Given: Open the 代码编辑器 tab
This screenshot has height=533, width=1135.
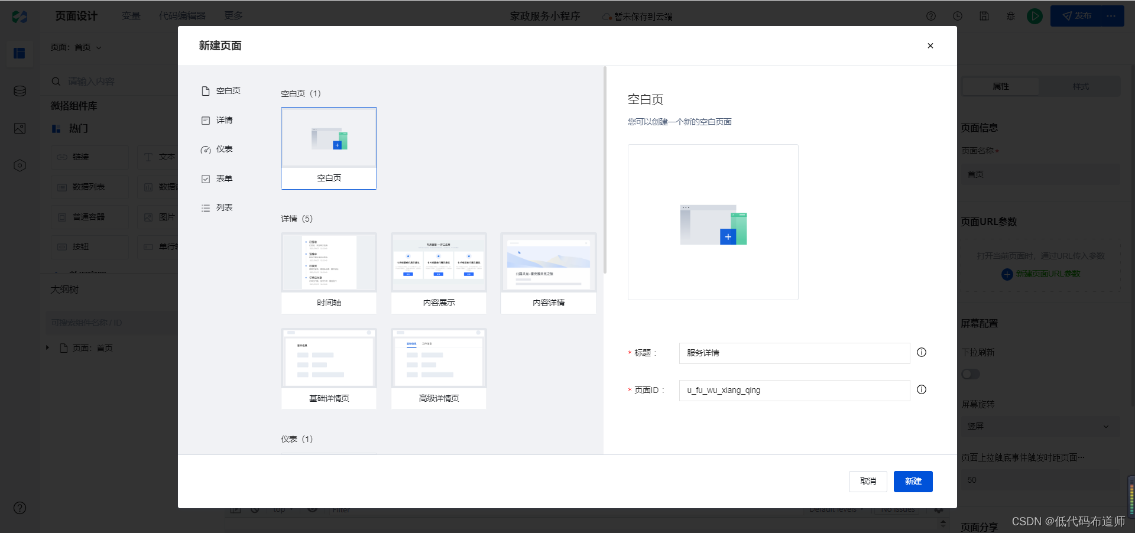Looking at the screenshot, I should [x=182, y=16].
